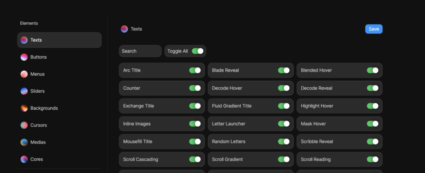Click the Medias gradient icon
Screen dimensions: 425x173
(x=24, y=142)
